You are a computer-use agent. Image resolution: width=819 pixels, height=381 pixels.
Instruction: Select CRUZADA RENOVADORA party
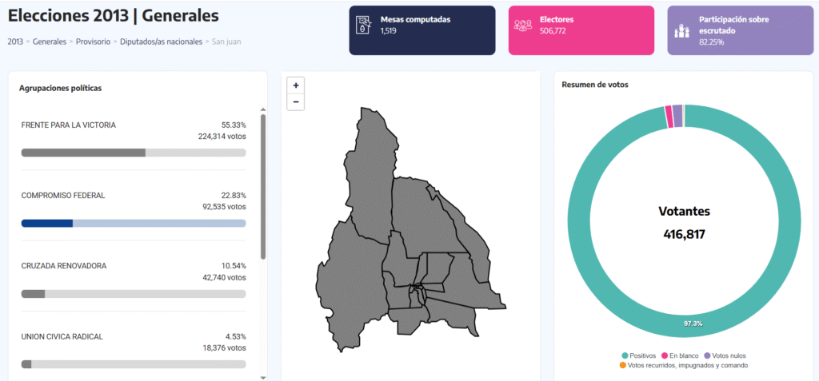coord(64,266)
